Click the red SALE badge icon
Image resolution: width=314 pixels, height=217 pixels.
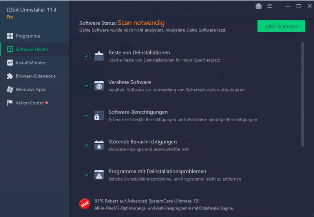84,204
